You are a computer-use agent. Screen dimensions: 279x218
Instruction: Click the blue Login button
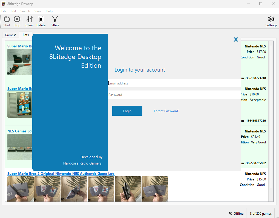click(x=127, y=111)
